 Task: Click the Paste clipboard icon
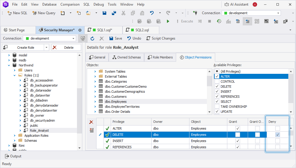click(142, 13)
